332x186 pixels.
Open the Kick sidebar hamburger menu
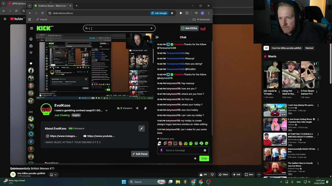[32, 28]
